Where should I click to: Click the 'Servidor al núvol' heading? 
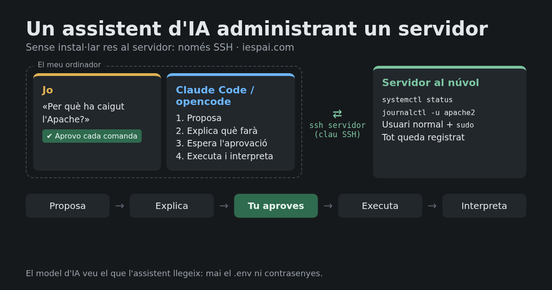point(431,83)
